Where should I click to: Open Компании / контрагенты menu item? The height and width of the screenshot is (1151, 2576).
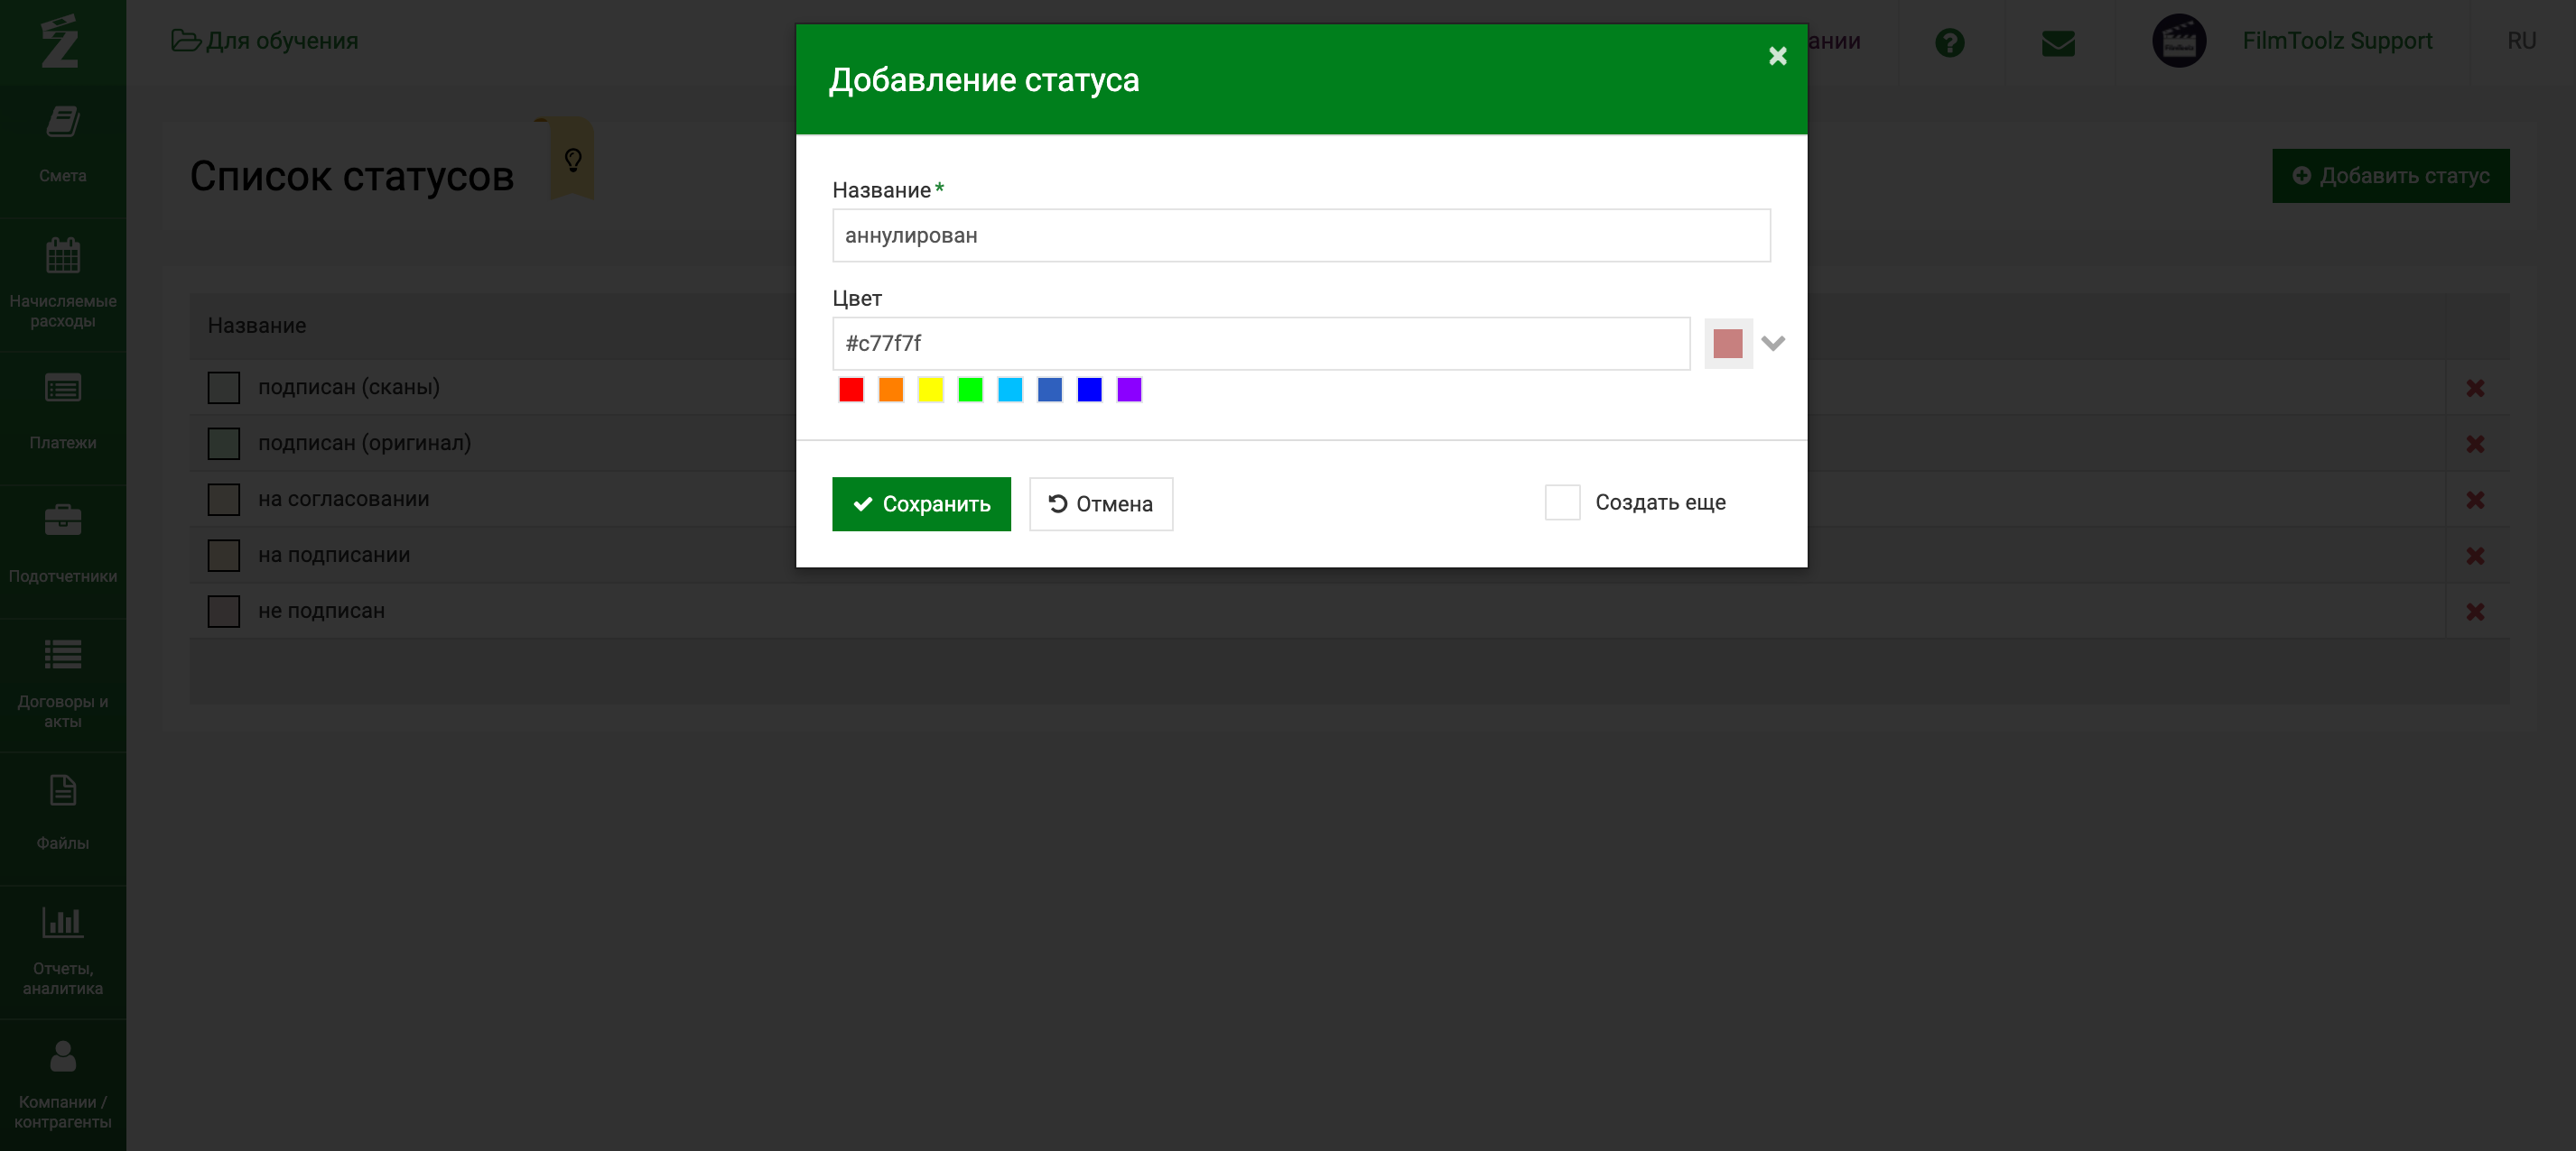click(x=62, y=1084)
